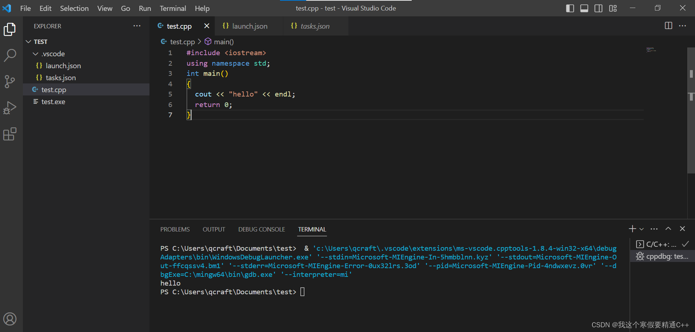Place cursor on line number 5
Image resolution: width=695 pixels, height=332 pixels.
(x=170, y=94)
